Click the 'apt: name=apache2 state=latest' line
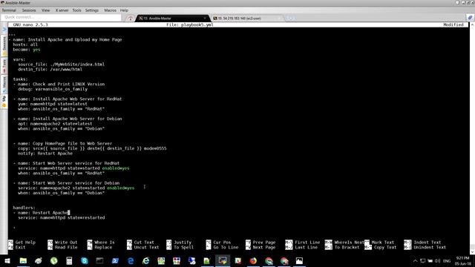Screen dimensions: 475x267 pos(55,124)
